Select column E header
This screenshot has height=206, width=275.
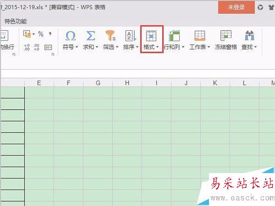coord(39,83)
